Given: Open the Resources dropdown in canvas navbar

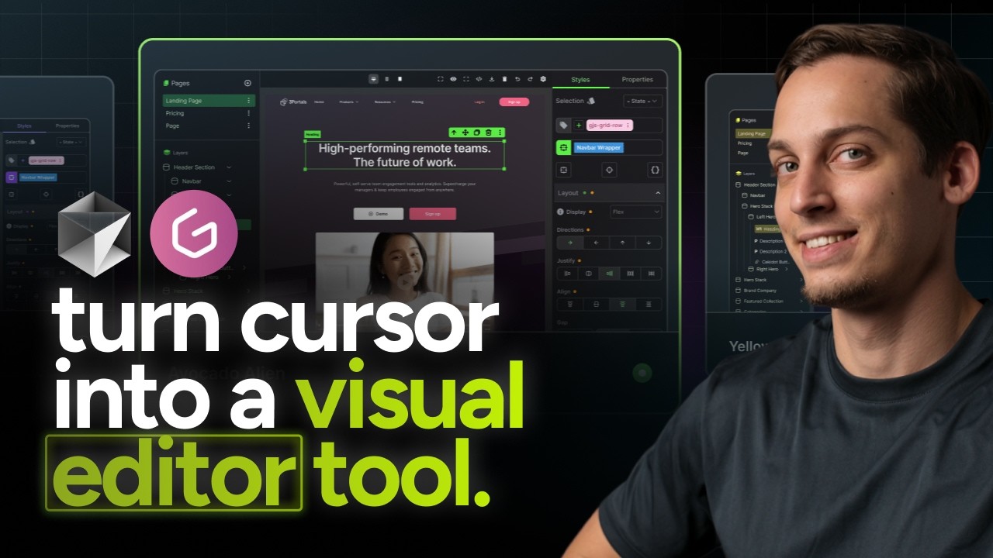Looking at the screenshot, I should point(385,102).
